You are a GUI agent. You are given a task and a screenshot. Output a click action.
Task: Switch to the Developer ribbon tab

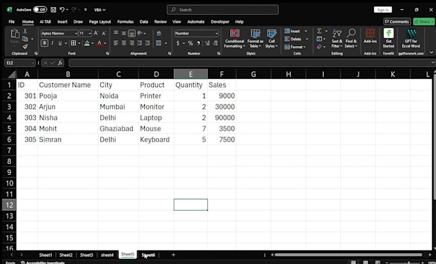coord(220,22)
